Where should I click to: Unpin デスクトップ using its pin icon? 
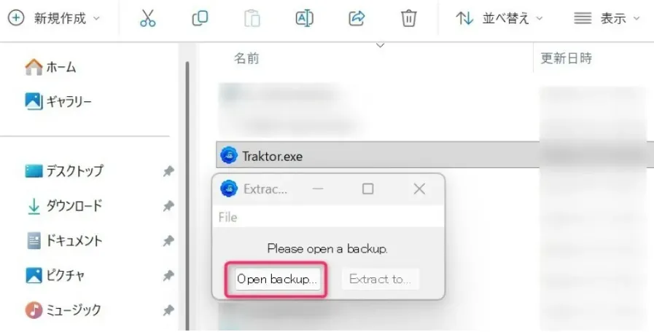168,171
